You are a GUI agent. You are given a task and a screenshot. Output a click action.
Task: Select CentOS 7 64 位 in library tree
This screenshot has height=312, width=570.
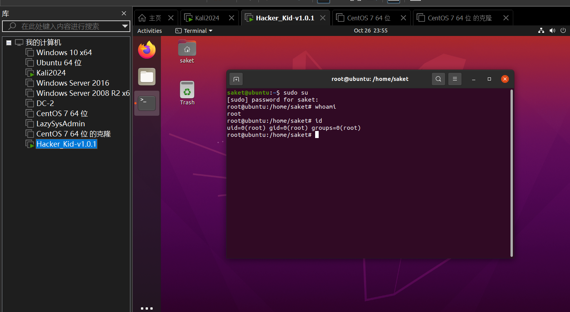point(62,113)
